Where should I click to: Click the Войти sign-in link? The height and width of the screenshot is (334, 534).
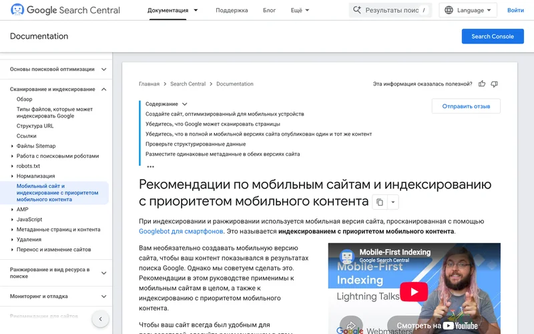coord(515,10)
